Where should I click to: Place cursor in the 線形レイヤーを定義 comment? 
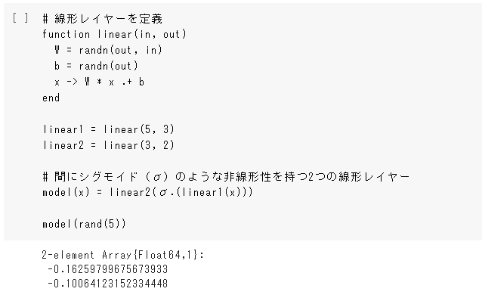click(x=102, y=19)
